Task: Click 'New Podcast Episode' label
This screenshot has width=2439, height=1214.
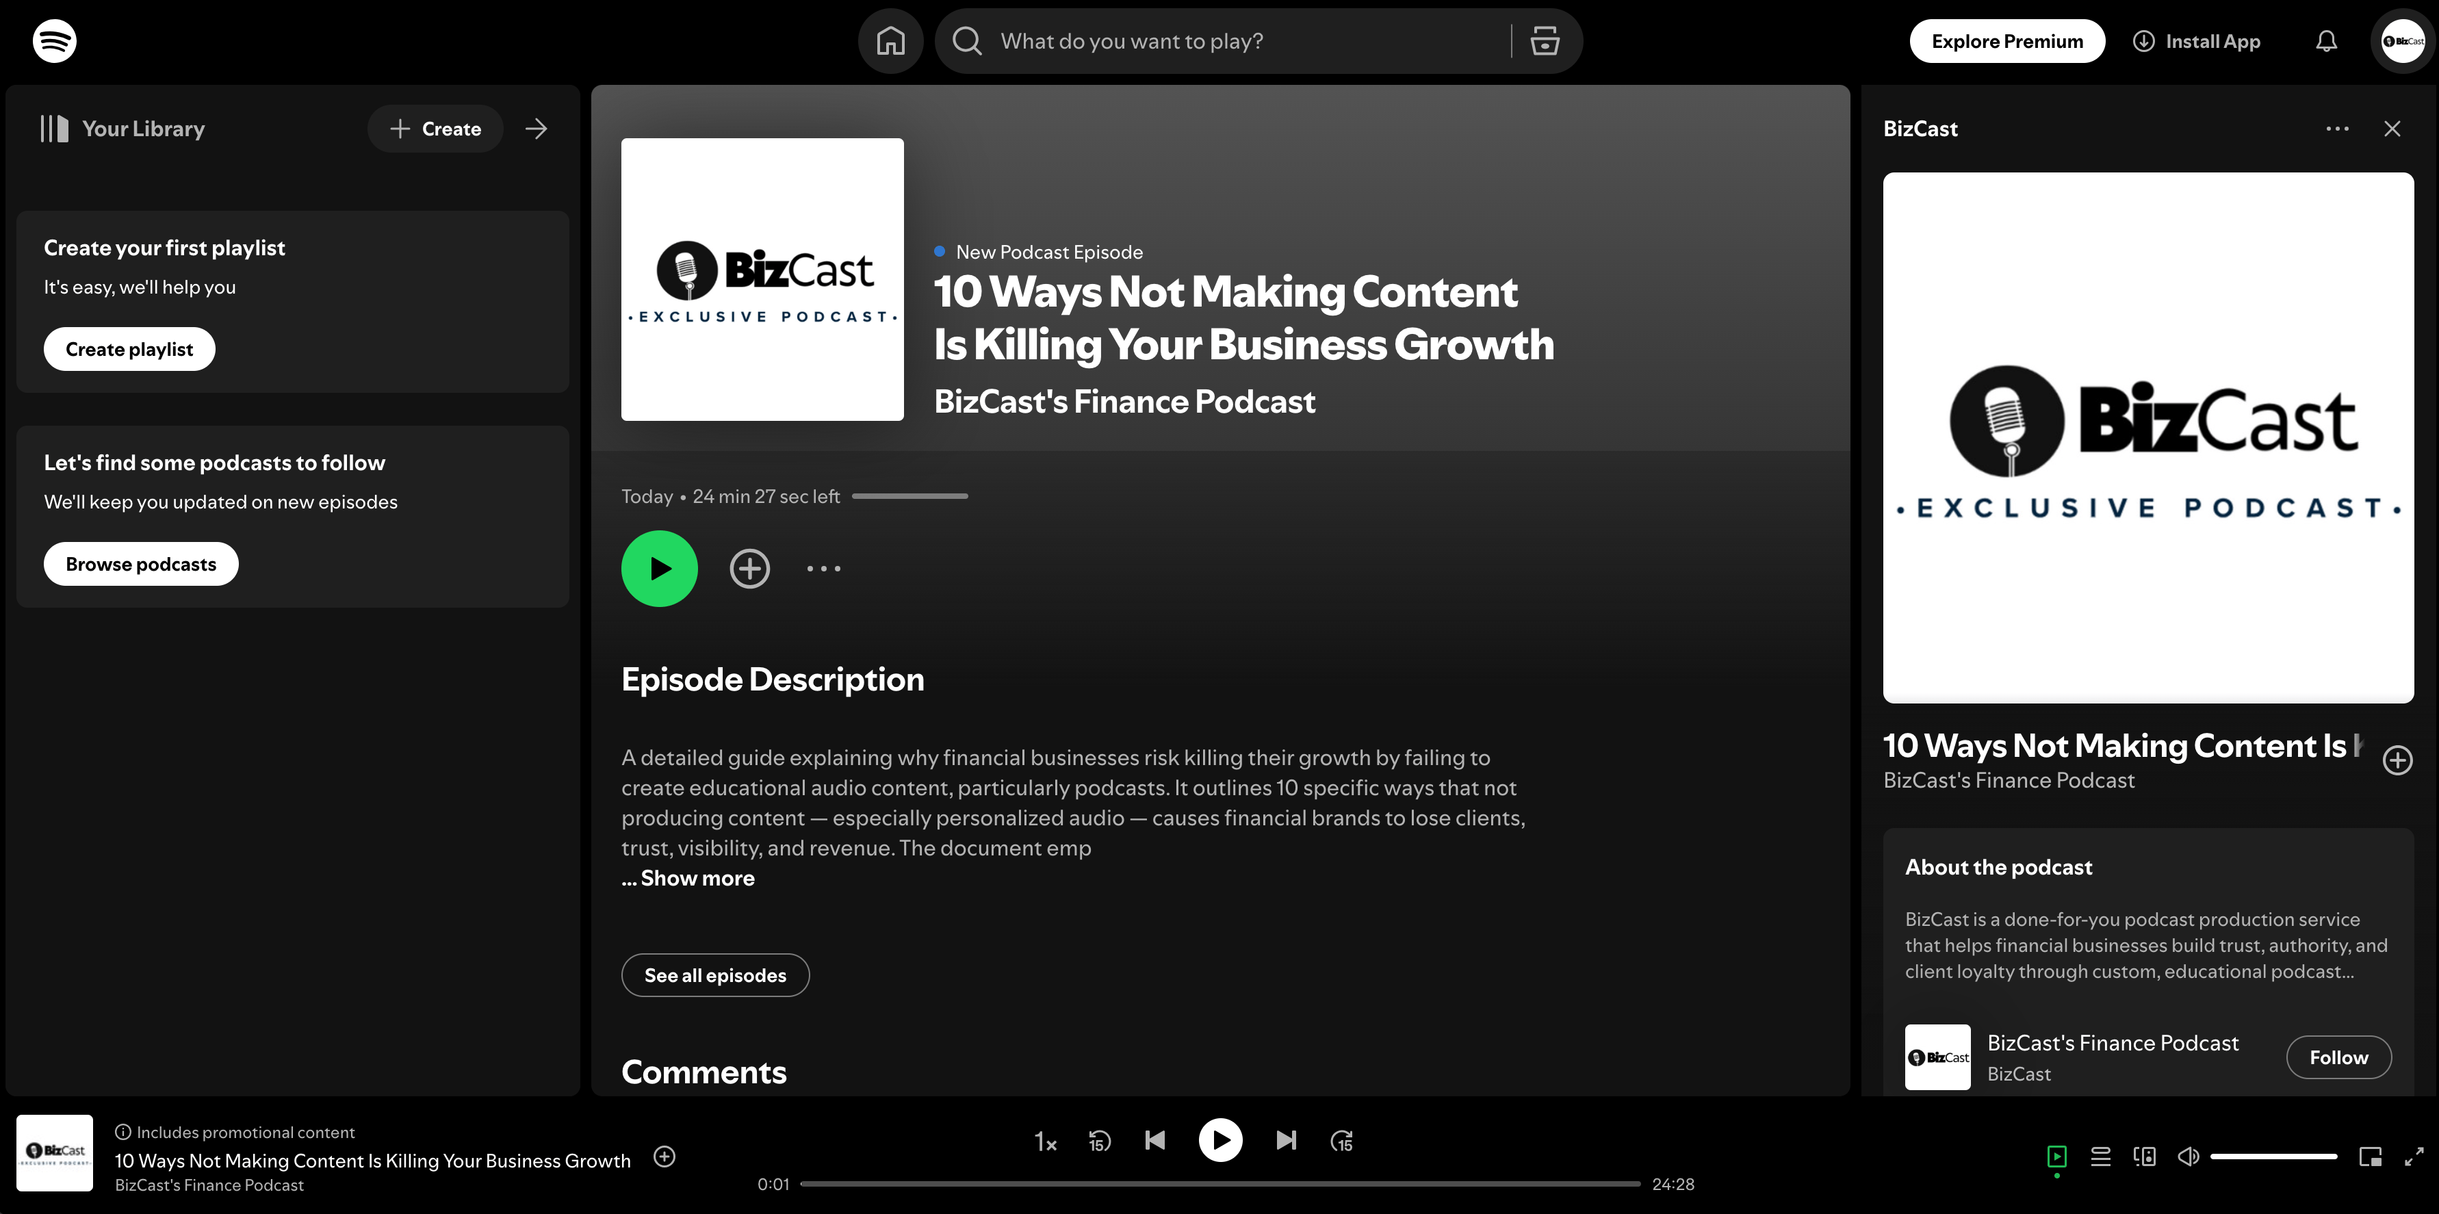Action: point(1049,252)
